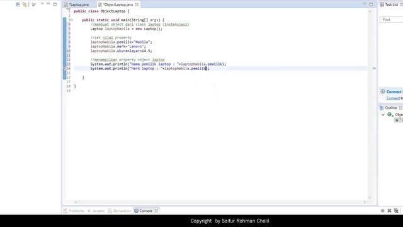This screenshot has height=227, width=403.
Task: Click the Declaration tab icon
Action: tap(110, 211)
